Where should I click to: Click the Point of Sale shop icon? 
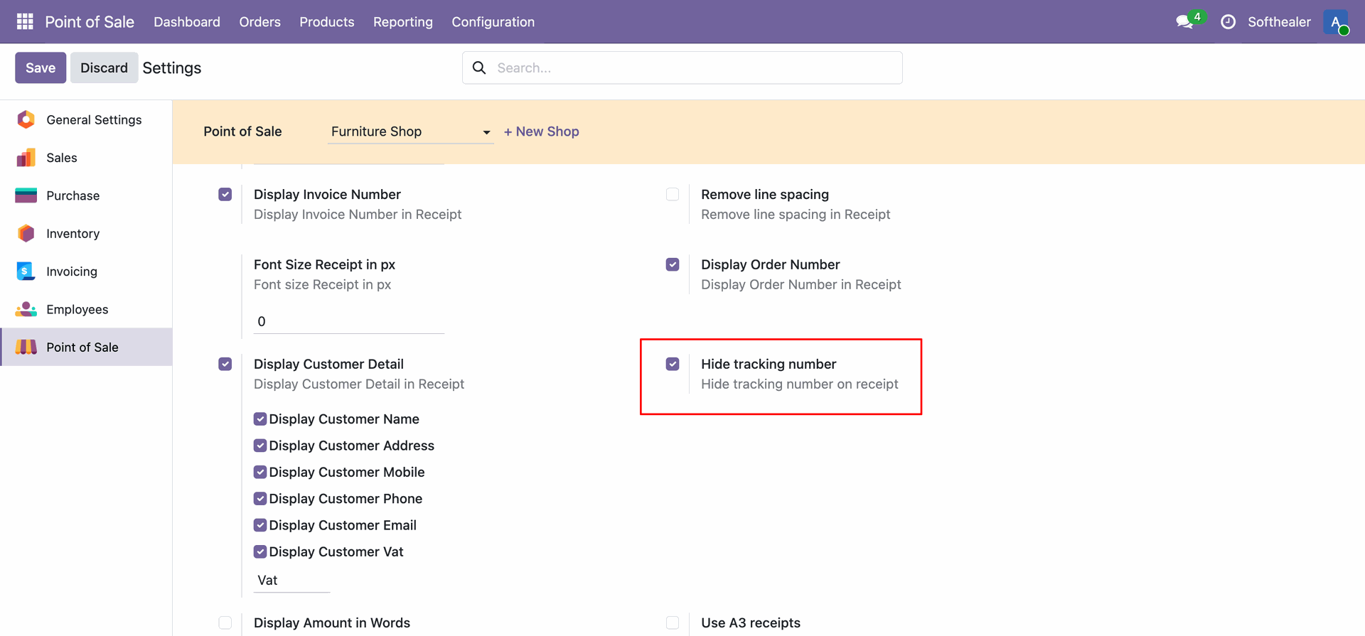(x=26, y=347)
